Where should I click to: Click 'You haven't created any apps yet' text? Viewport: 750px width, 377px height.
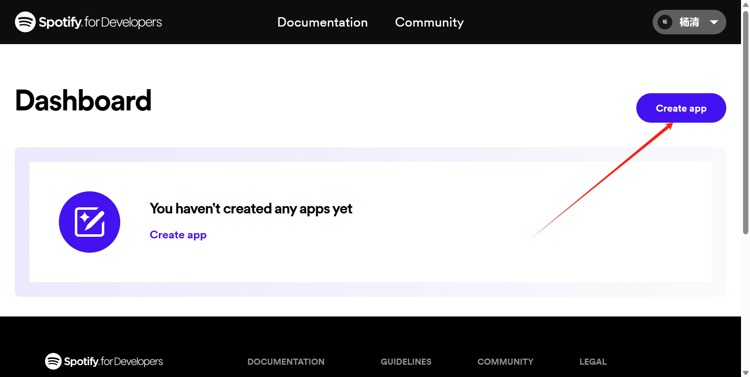pos(251,209)
